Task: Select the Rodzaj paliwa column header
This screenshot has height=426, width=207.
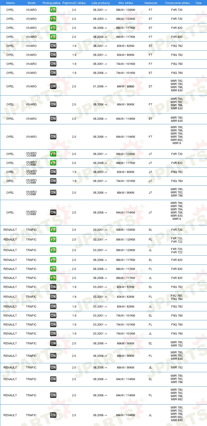Action: (x=51, y=3)
